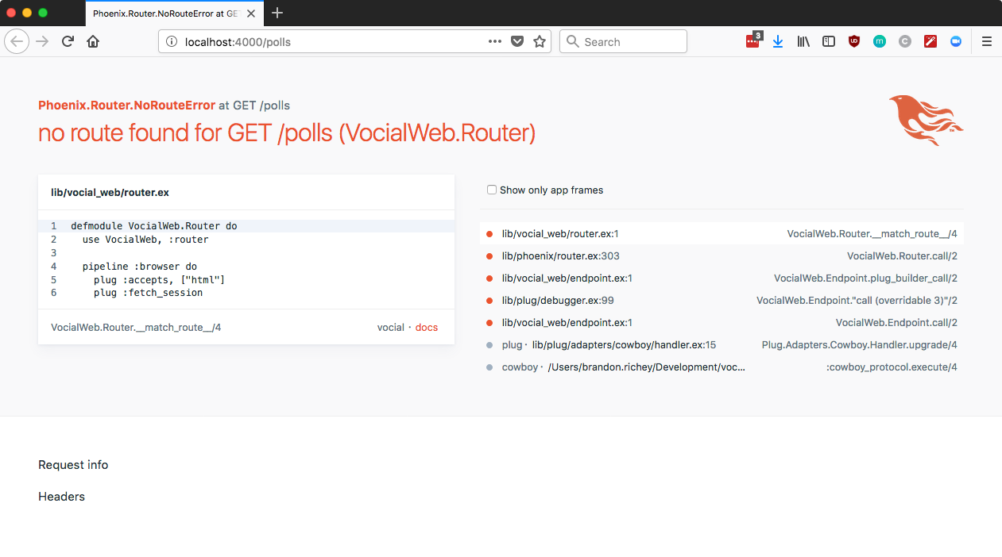Toggle Show only app frames checkbox
Viewport: 1002px width, 557px height.
[492, 190]
